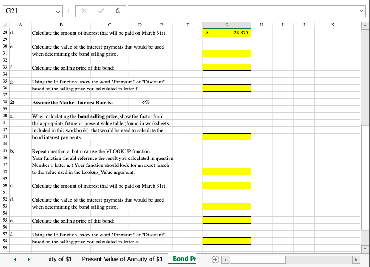Click row 28 text about March 31st interest
370x267 pixels.
pyautogui.click(x=100, y=33)
